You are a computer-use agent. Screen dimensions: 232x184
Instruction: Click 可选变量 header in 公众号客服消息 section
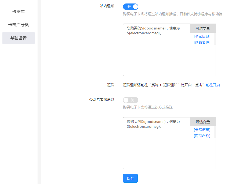click(203, 122)
